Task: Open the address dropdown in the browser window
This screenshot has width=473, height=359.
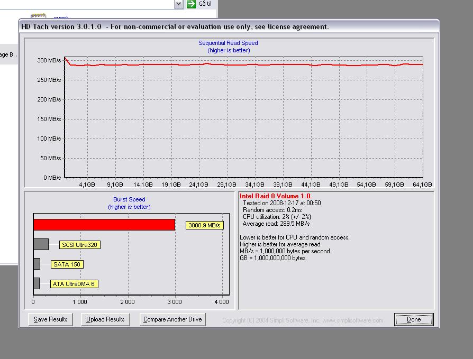Action: (x=179, y=4)
